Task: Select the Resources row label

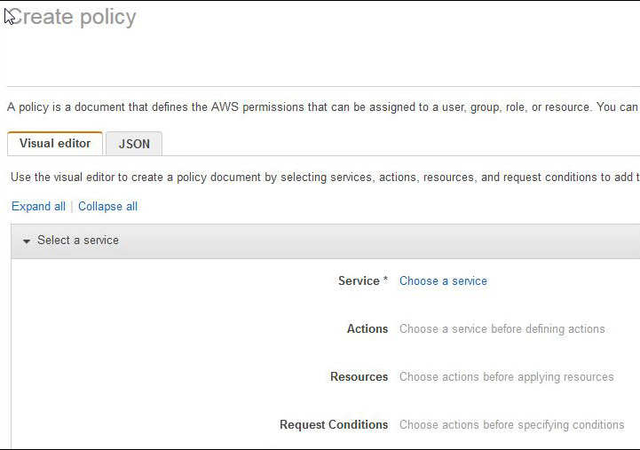Action: click(359, 377)
